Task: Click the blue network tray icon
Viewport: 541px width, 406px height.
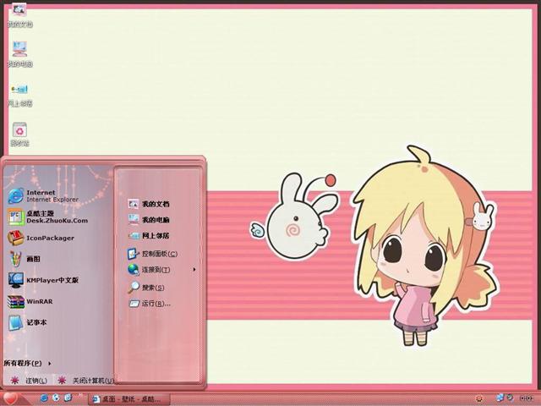Action: point(500,398)
